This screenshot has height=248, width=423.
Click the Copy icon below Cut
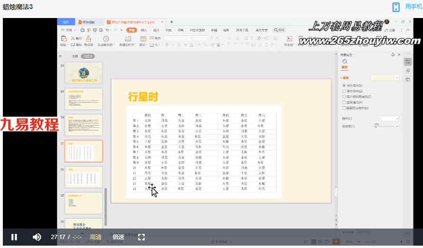tap(73, 45)
